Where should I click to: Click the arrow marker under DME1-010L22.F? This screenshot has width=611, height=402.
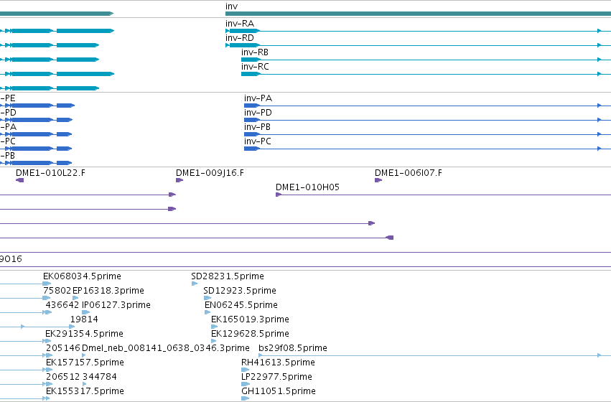tap(19, 180)
